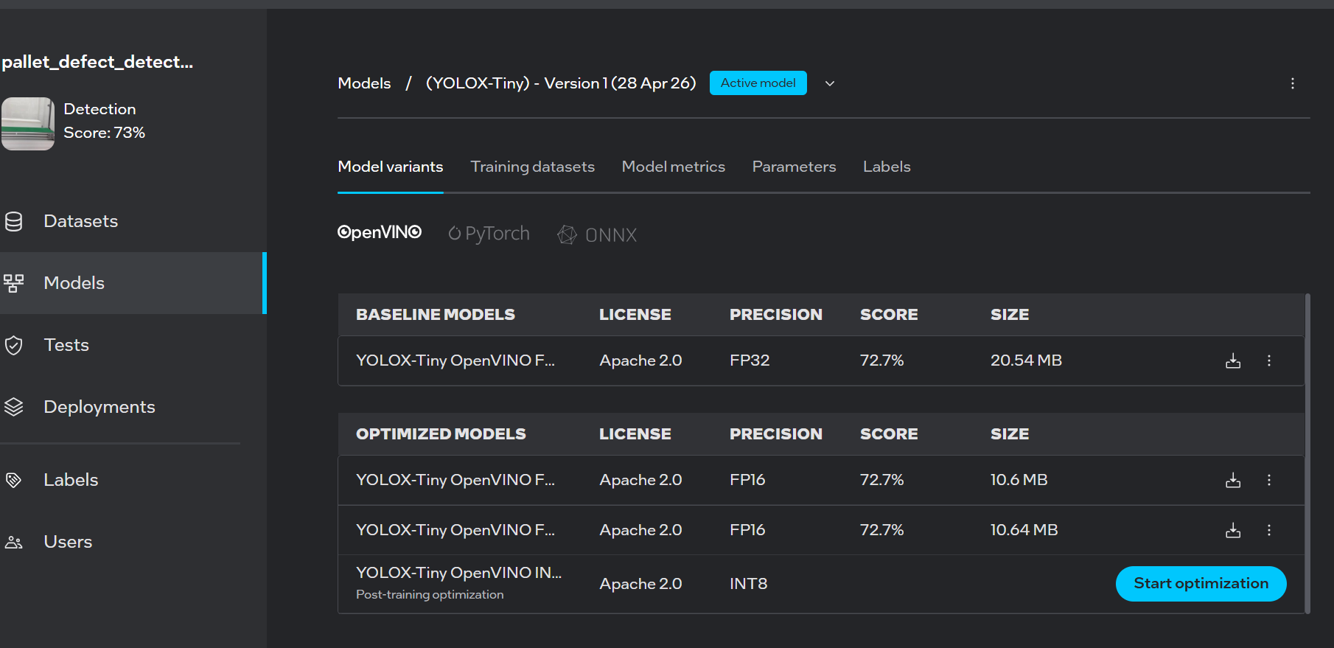Click the pallet_defect_detect project title
Image resolution: width=1334 pixels, height=648 pixels.
pos(97,62)
